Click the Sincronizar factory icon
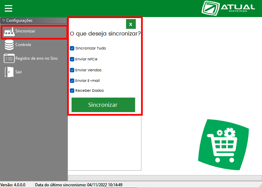Viewport: 262px width, 188px height. click(9, 32)
